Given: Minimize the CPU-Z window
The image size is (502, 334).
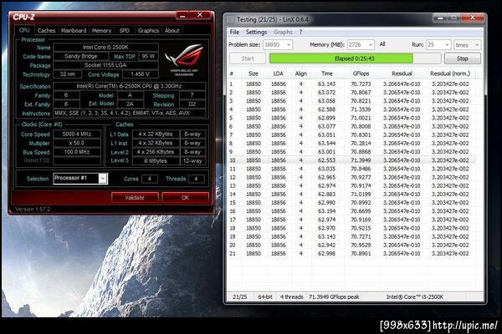Looking at the screenshot, I should coord(182,15).
